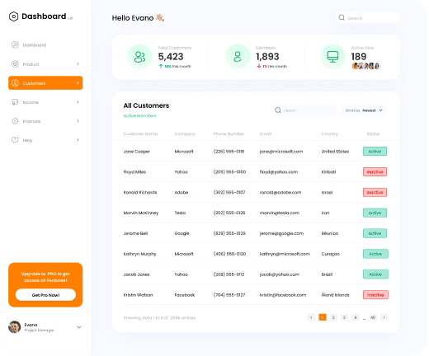Click the top header Search field

368,18
